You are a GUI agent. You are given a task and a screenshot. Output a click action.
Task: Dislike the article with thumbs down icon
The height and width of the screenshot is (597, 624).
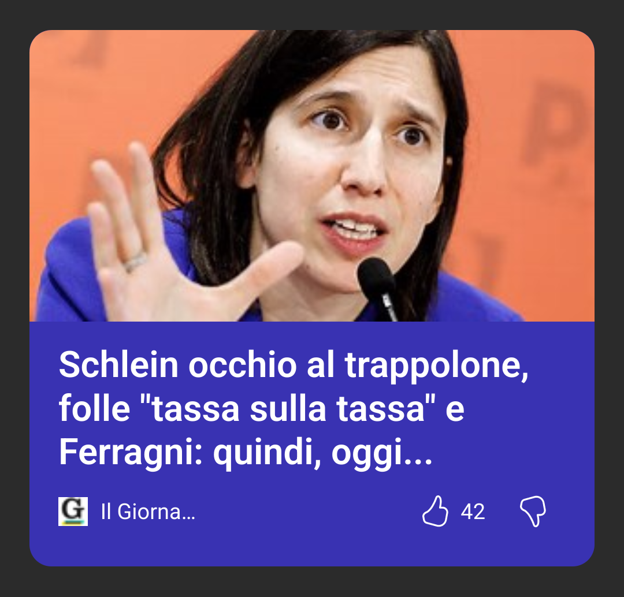(x=533, y=512)
